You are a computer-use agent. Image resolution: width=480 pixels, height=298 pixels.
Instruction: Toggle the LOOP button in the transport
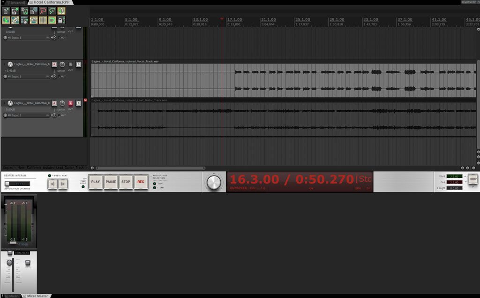[473, 179]
